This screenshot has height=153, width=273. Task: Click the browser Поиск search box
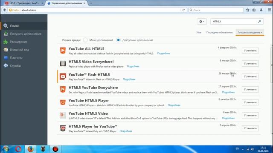pyautogui.click(x=216, y=10)
